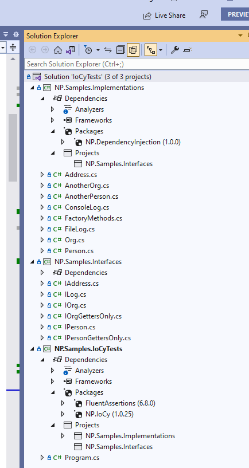Collapse the NP.Samples.Implementations project node
Screen dimensions: 249x468
pos(32,88)
